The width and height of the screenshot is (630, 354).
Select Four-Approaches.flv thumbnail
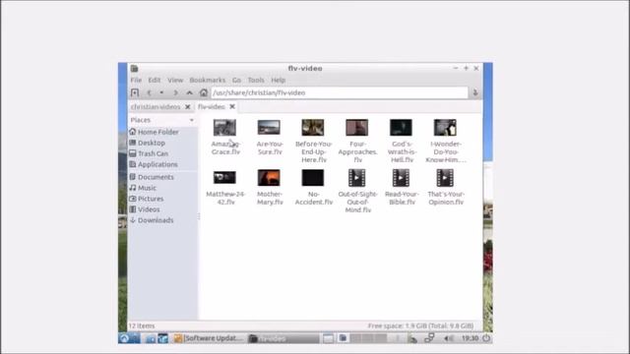point(356,128)
